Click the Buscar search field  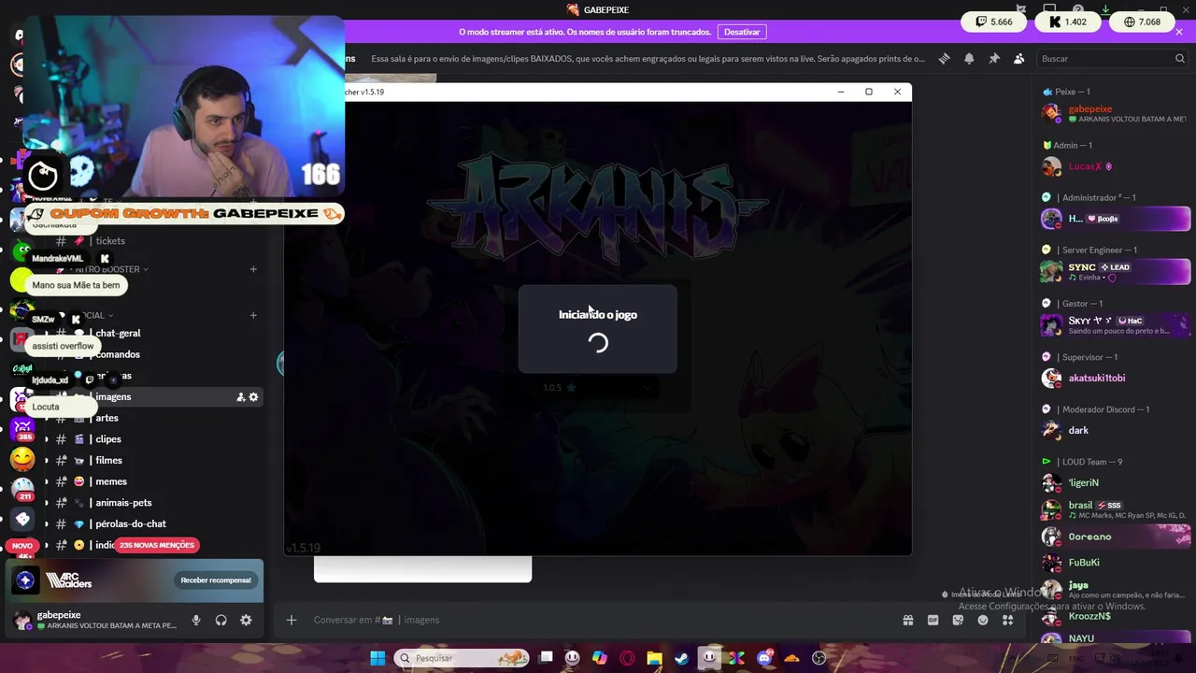click(1112, 58)
